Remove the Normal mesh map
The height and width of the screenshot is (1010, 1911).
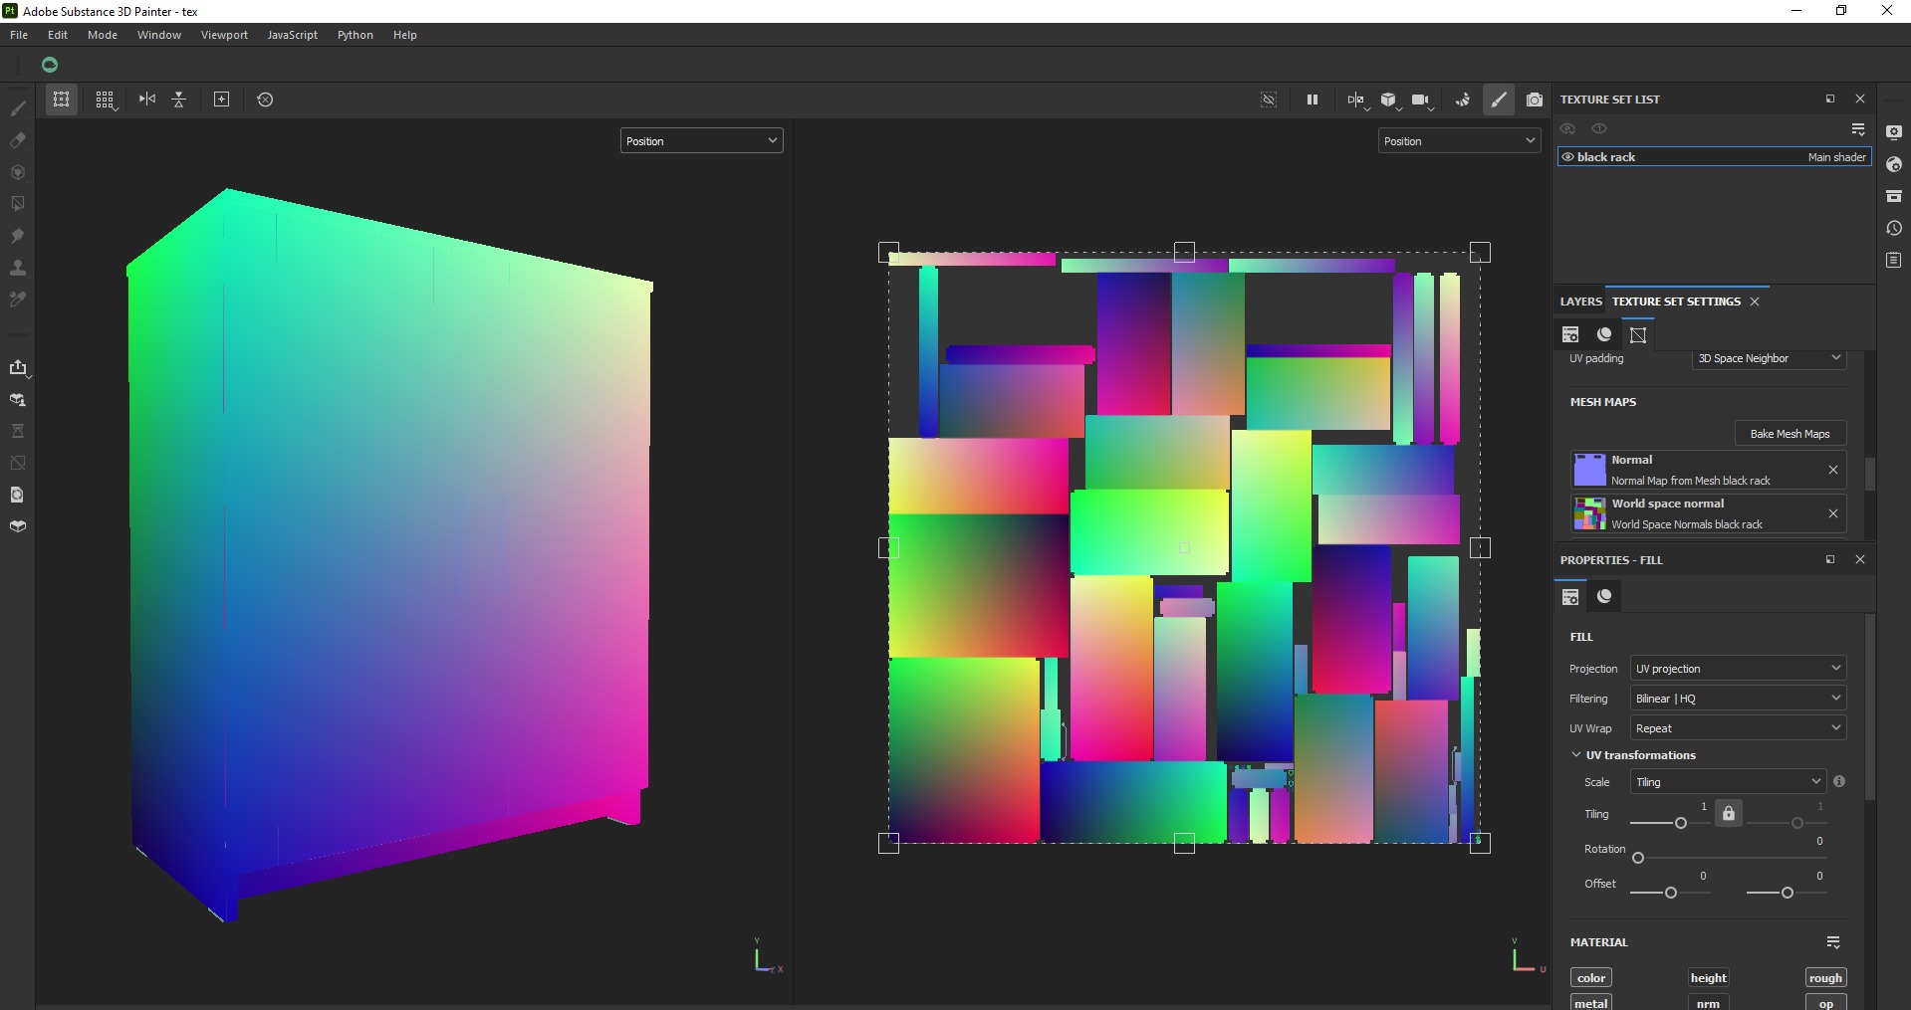[x=1833, y=470]
